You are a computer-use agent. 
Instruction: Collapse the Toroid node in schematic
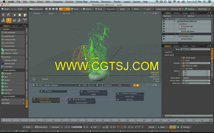click(42, 92)
